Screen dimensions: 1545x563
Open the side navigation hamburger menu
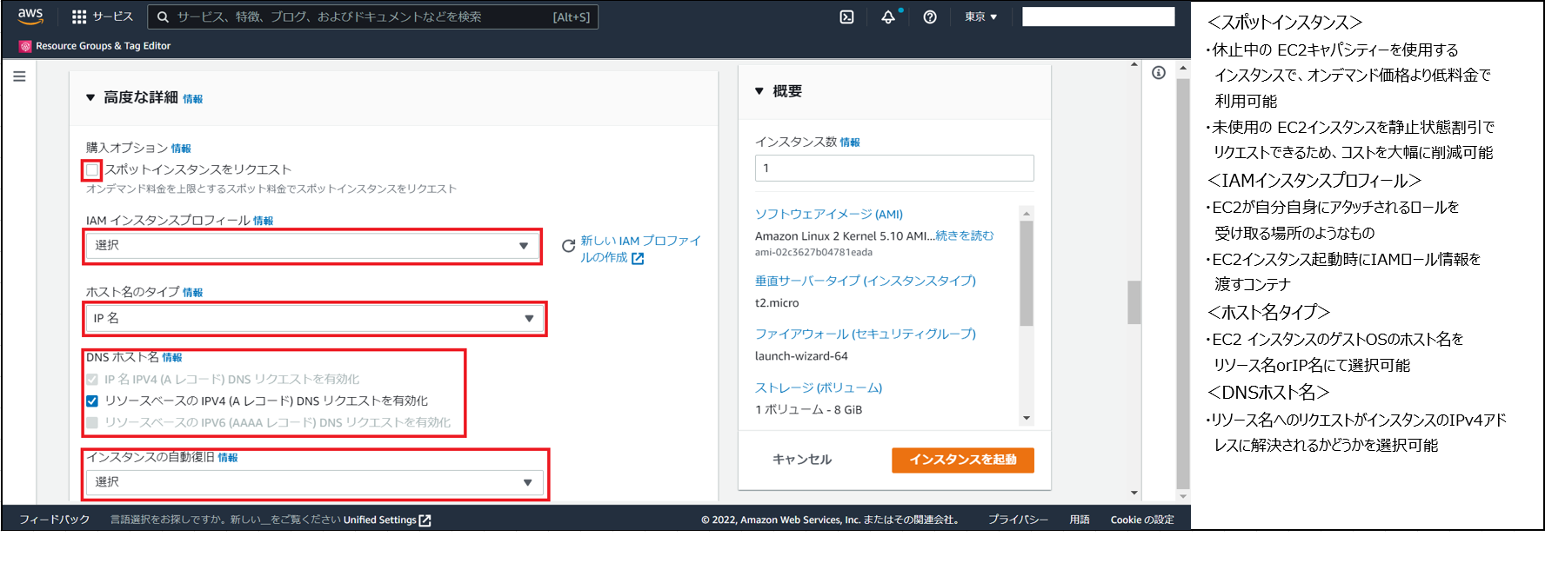19,76
